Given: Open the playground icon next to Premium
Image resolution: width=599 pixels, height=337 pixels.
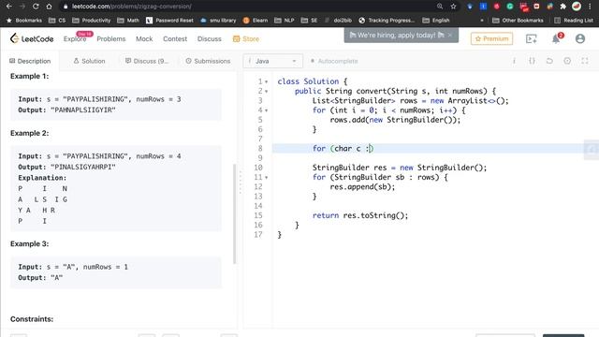Looking at the screenshot, I should [x=532, y=38].
